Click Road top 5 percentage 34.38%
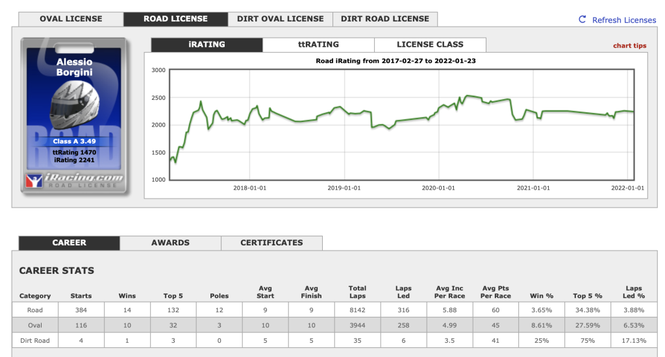 click(588, 310)
